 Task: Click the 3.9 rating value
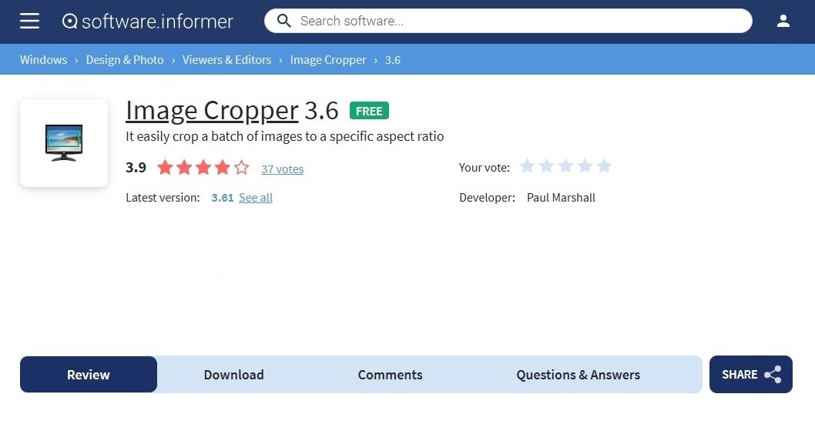click(x=136, y=168)
